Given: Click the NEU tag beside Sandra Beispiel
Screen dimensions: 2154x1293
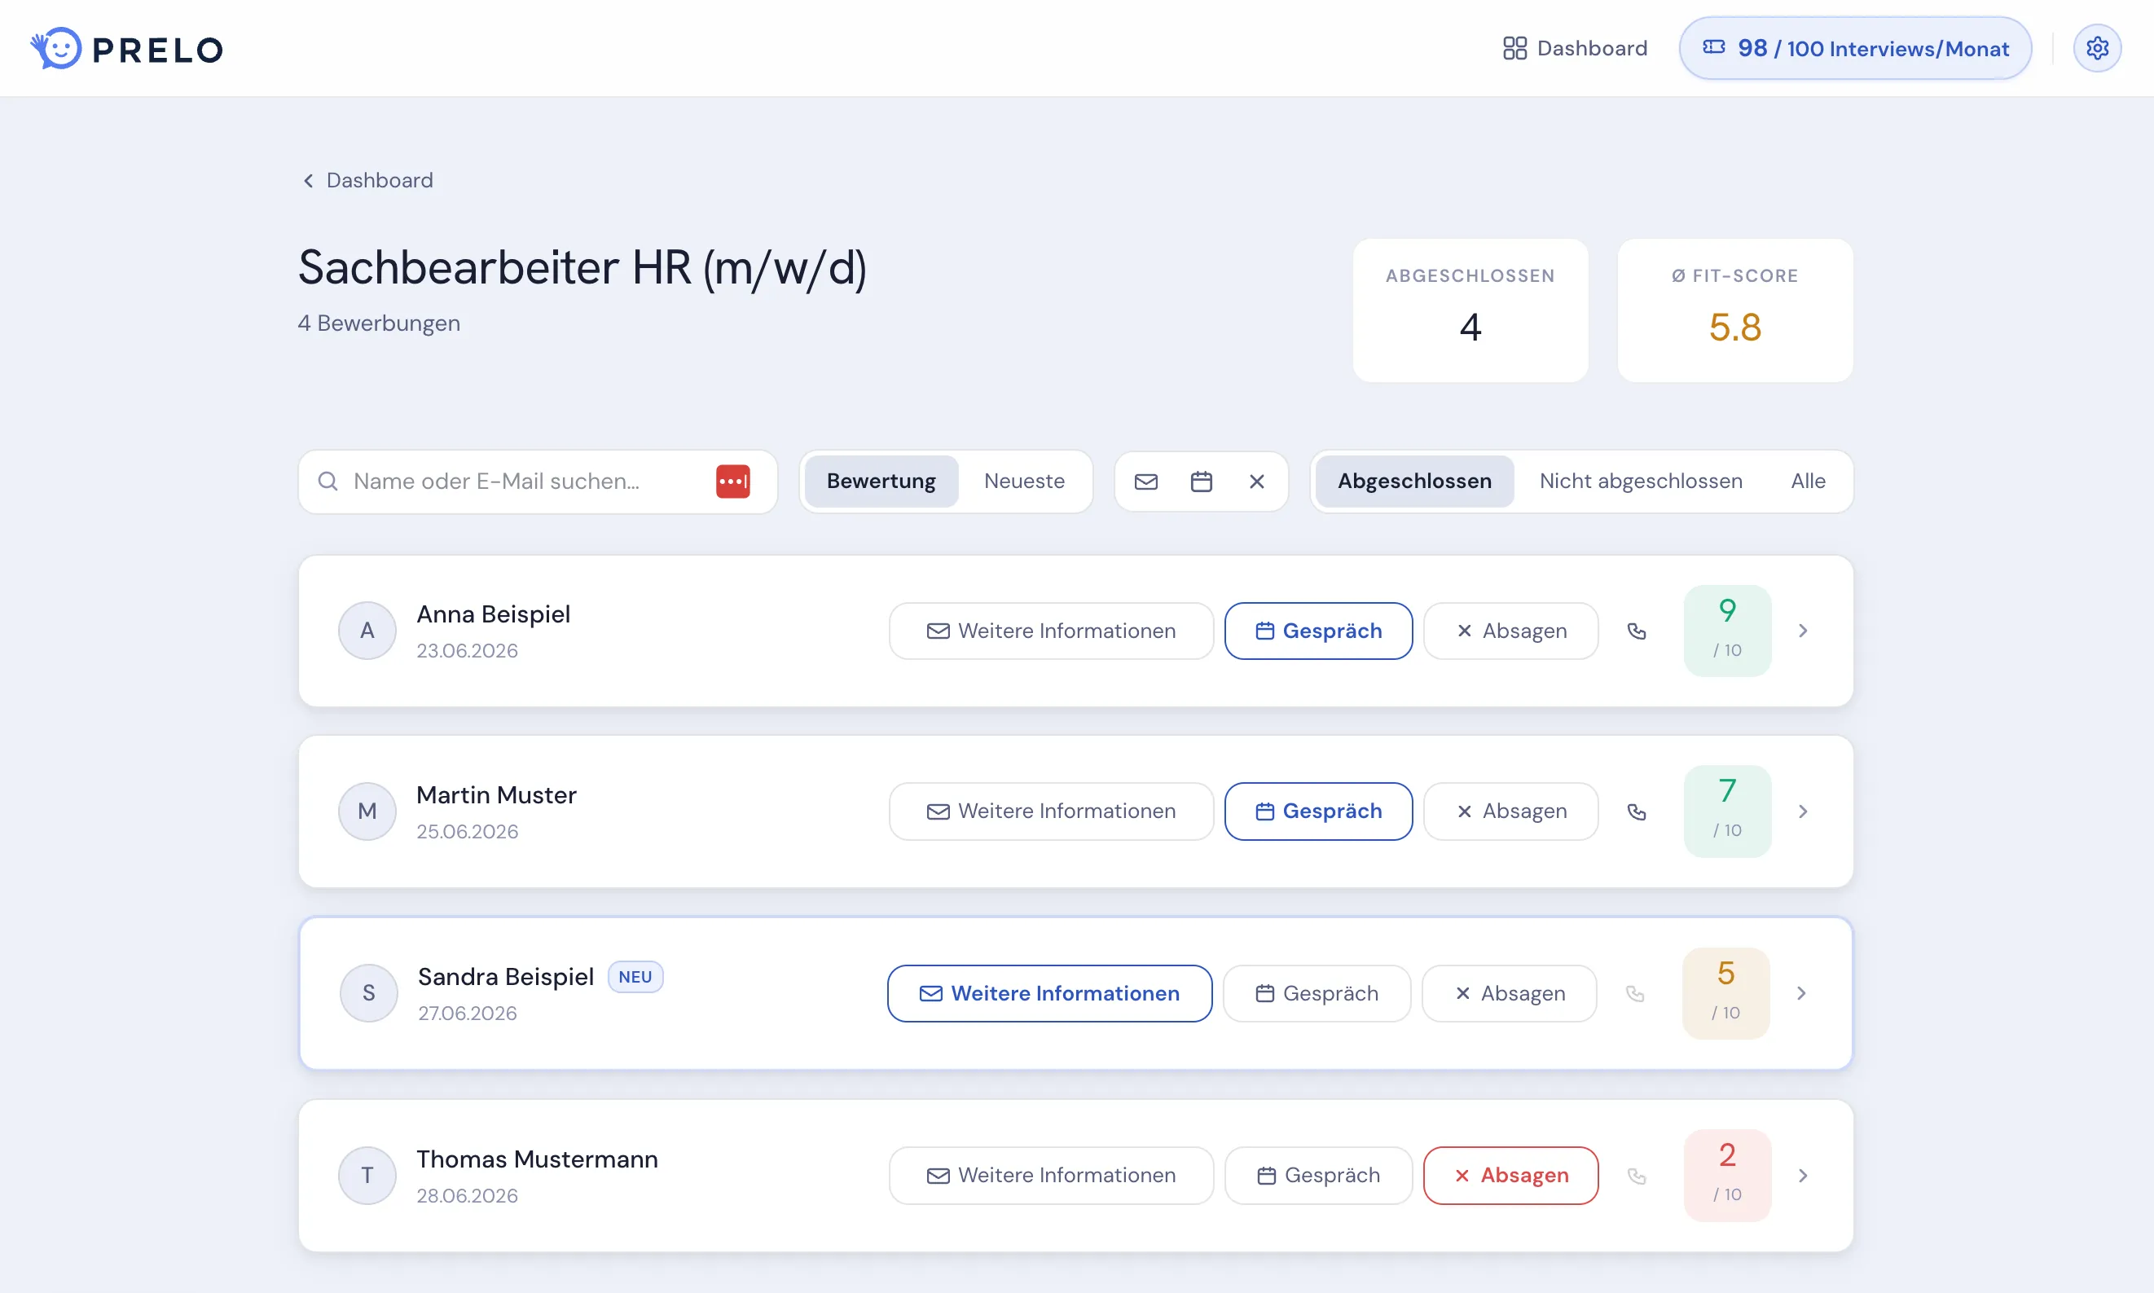Looking at the screenshot, I should coord(635,977).
